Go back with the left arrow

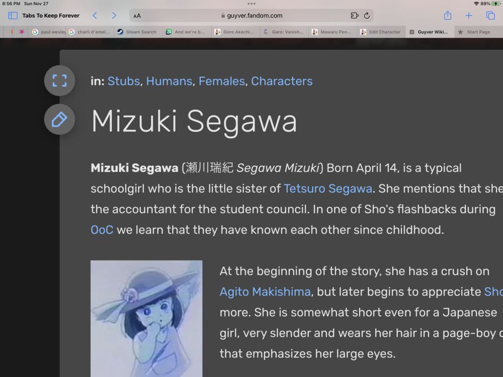(95, 16)
